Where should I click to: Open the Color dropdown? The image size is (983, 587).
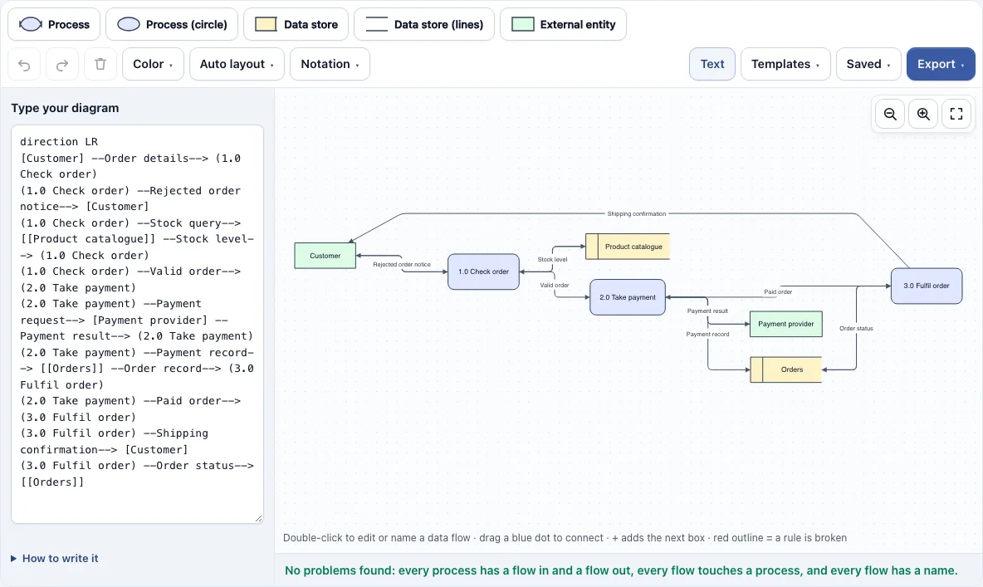(x=153, y=64)
